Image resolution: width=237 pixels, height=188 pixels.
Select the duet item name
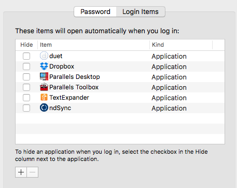tap(55, 56)
